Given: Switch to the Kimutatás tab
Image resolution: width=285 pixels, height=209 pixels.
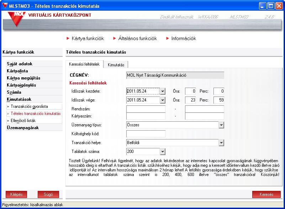Looking at the screenshot, I should 116,65.
